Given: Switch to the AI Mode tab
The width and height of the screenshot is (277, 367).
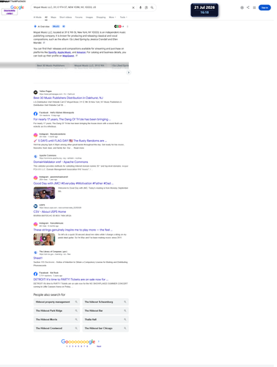Looking at the screenshot, I should point(37,17).
